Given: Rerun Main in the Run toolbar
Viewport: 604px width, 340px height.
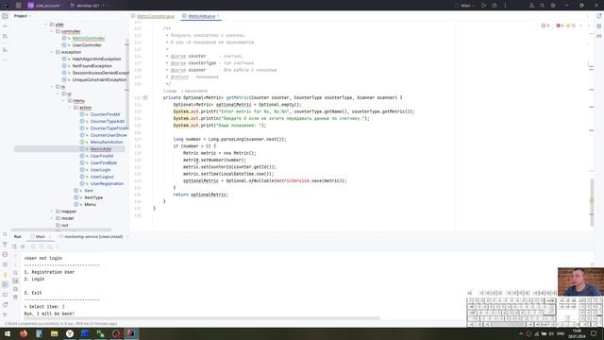Looking at the screenshot, I should tap(15, 246).
